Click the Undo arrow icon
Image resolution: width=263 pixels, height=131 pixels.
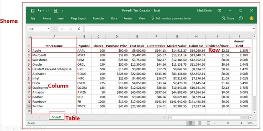click(x=39, y=11)
